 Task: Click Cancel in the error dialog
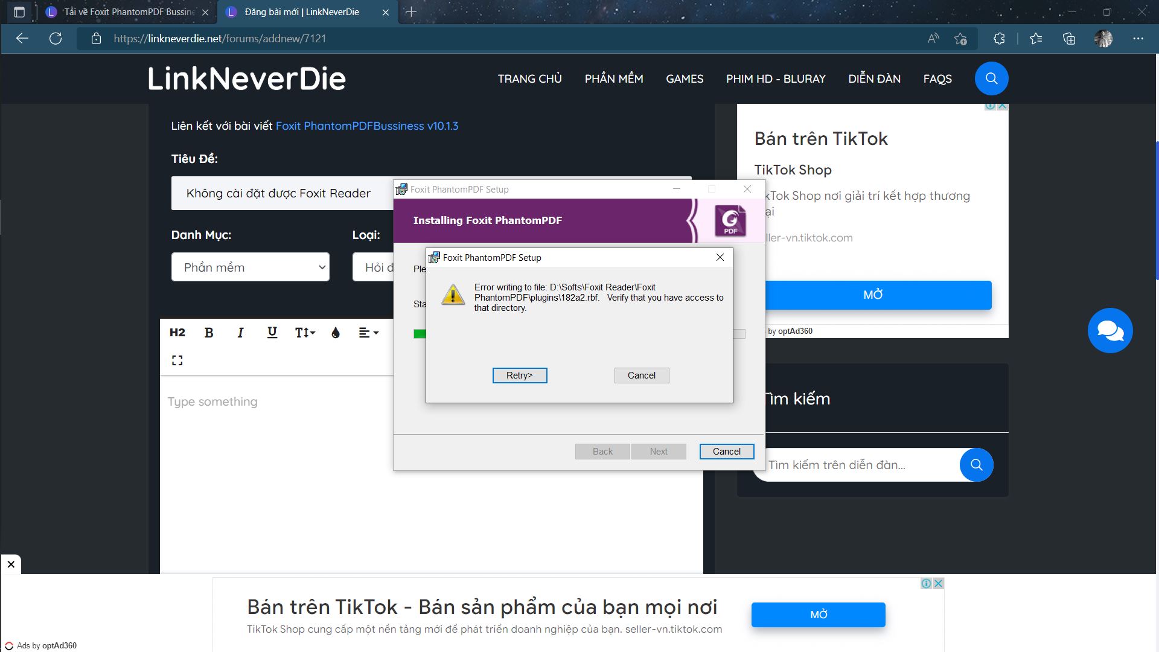tap(641, 376)
